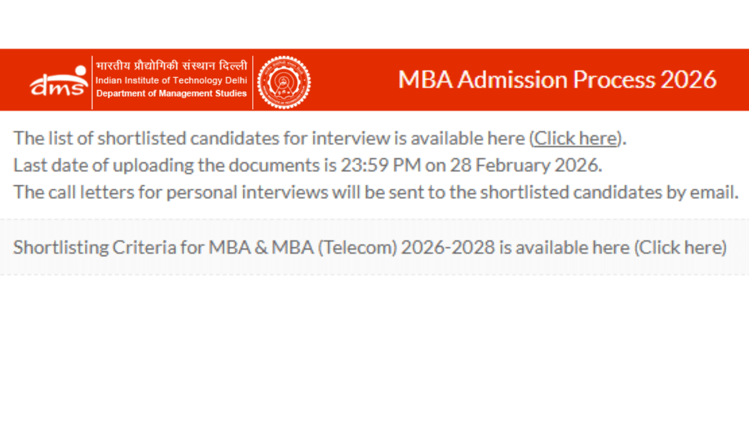Select the document upload deadline sentence

pyautogui.click(x=307, y=165)
